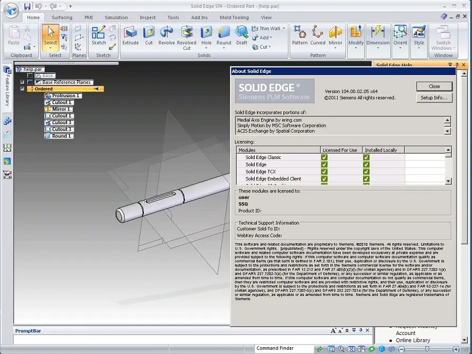Open the PMI tab
472x354 pixels.
pos(88,17)
